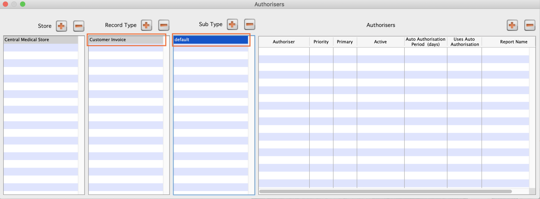Select the default sub type row
Screen dimensions: 540x199
pyautogui.click(x=211, y=40)
